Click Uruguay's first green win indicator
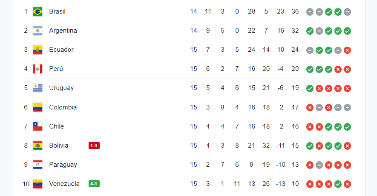 pos(310,88)
